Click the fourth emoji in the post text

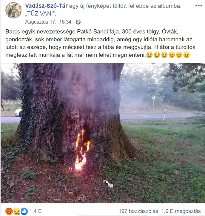click(172, 55)
